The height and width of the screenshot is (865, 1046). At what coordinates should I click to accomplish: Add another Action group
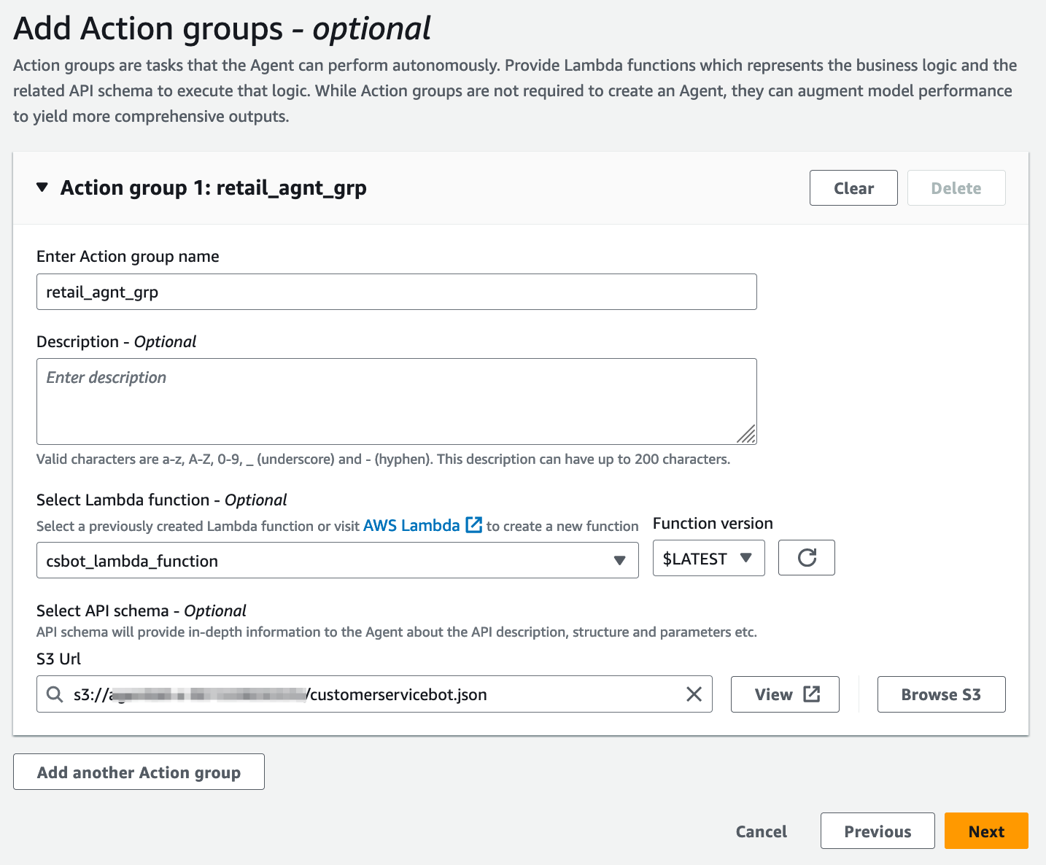click(139, 772)
